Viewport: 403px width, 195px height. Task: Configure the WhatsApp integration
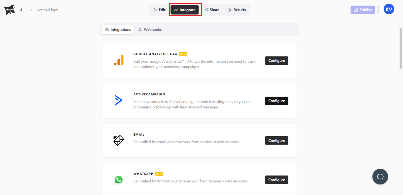(x=276, y=180)
